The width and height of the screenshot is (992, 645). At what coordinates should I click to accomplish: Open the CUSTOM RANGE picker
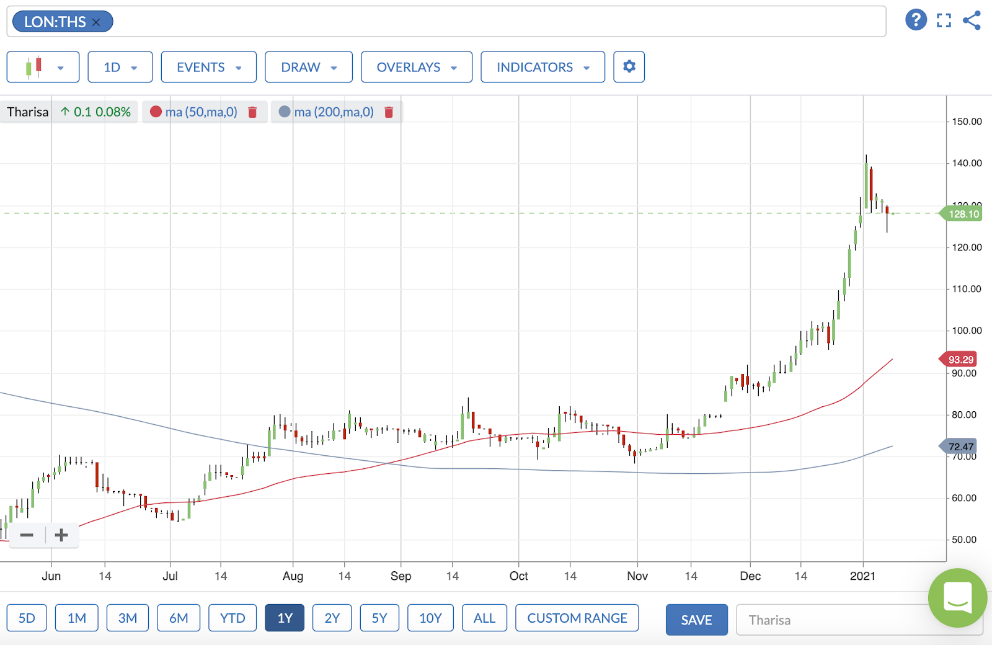point(577,618)
